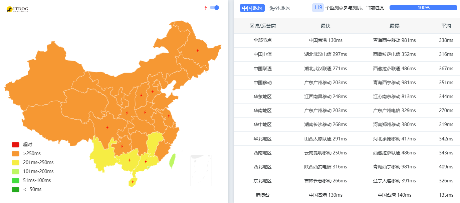Click the 最快 column header

click(325, 26)
